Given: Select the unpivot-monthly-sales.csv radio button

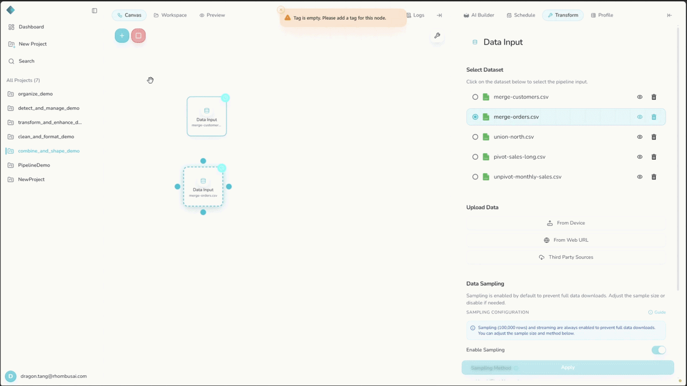Looking at the screenshot, I should pyautogui.click(x=475, y=177).
